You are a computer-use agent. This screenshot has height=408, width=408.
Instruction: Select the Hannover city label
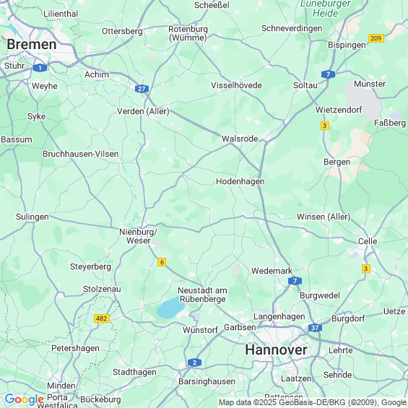[276, 350]
